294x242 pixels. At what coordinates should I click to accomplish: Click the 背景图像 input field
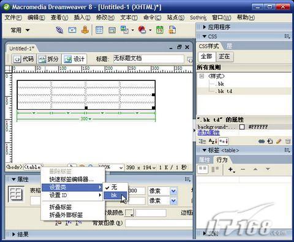point(159,223)
